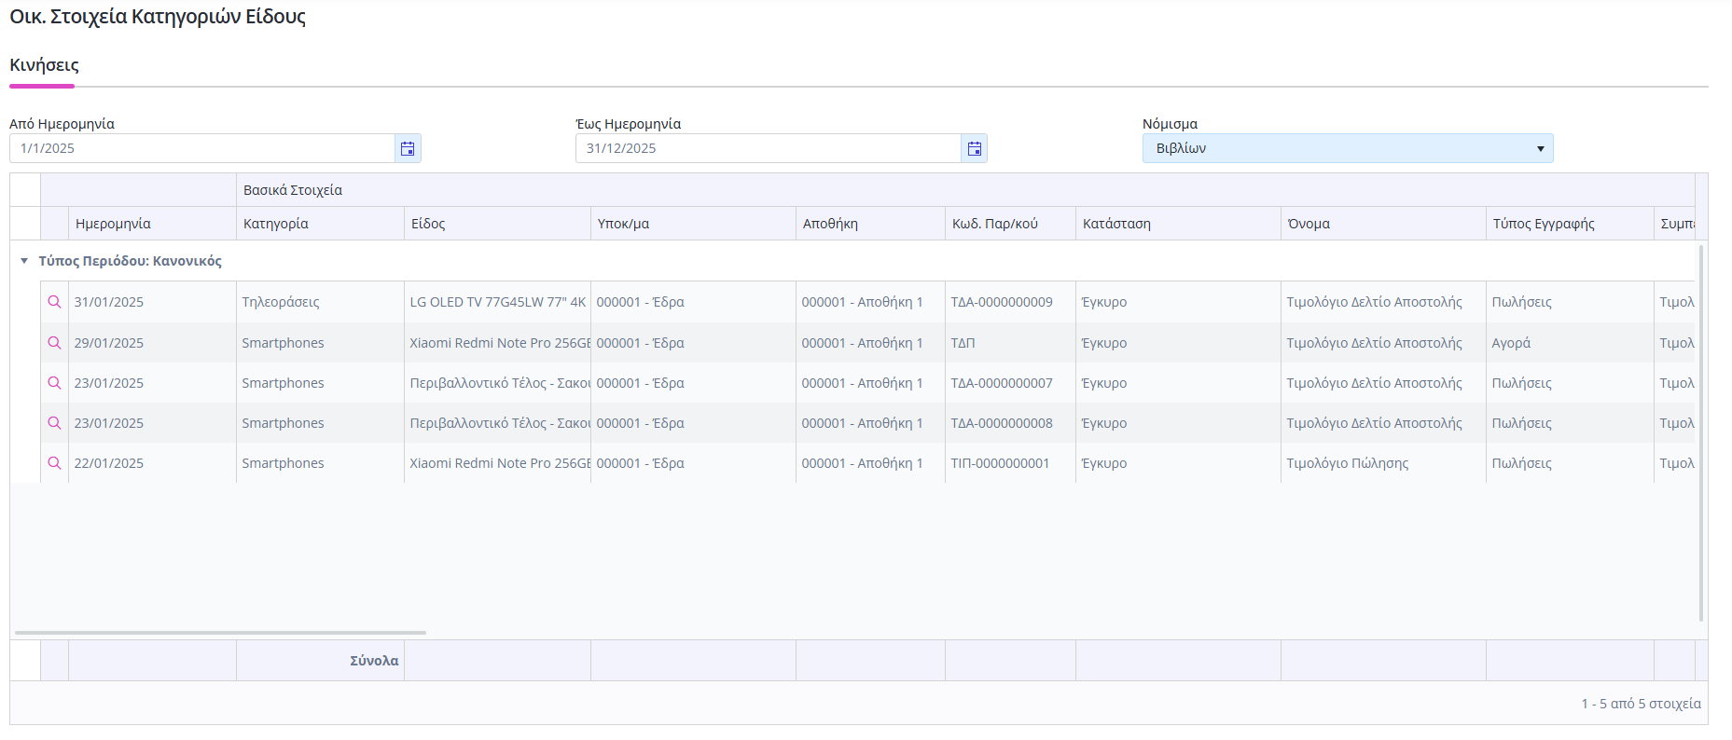The height and width of the screenshot is (740, 1732).
Task: Open magnifier for row ΤΔΑ-0000000007
Action: click(x=54, y=383)
